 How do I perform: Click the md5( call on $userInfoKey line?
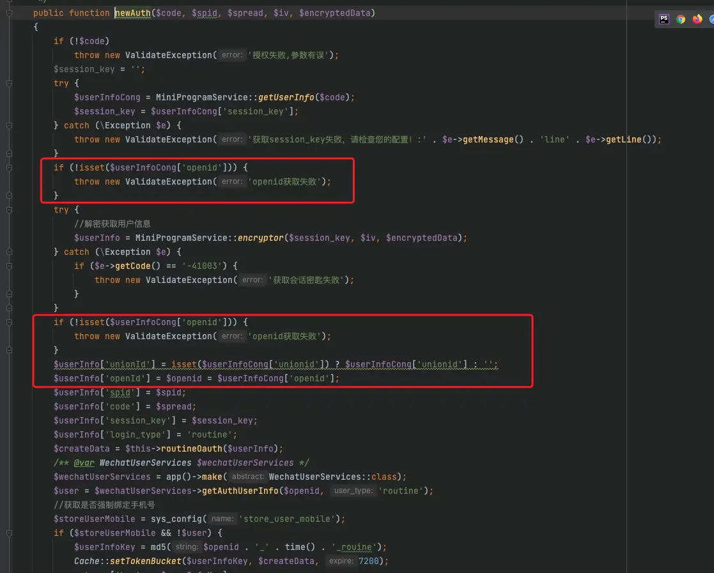tap(160, 547)
